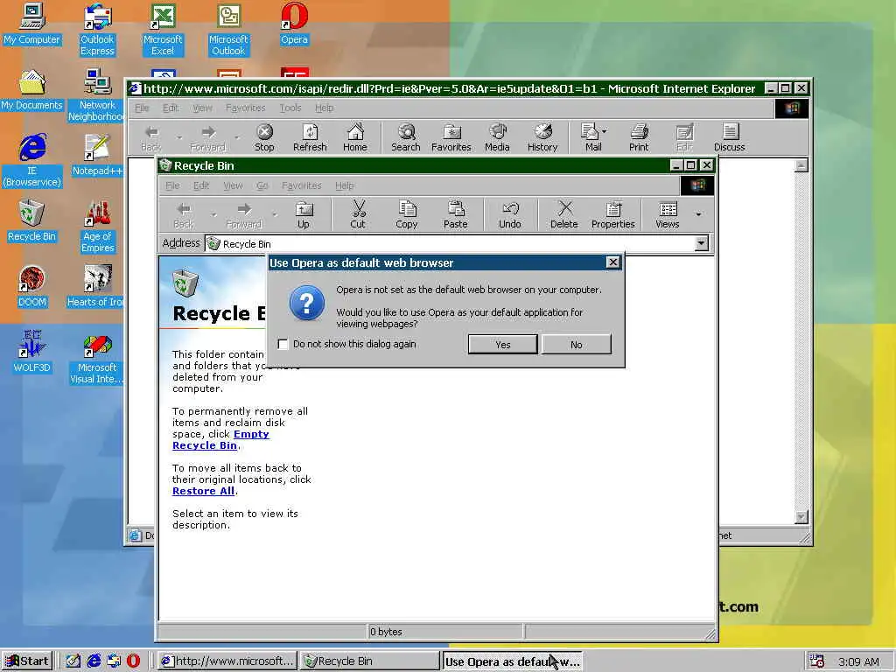Screen dimensions: 896x672
Task: Open Microsoft Excel desktop shortcut
Action: coord(163,30)
